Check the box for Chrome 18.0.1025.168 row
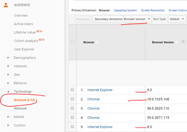Screen dimensions: 187x132 pos(72,99)
